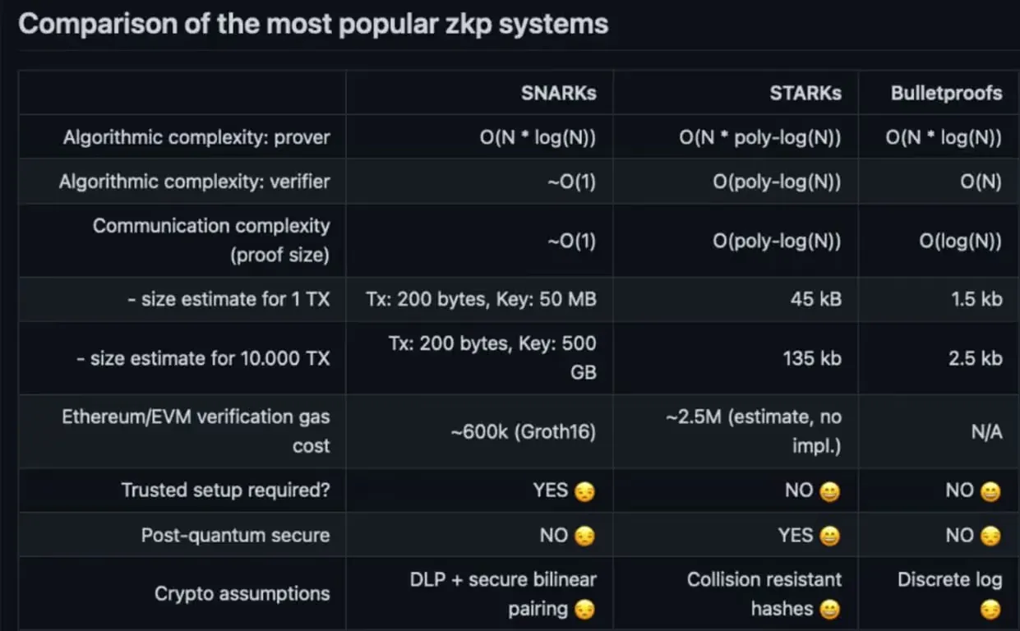Click the Bulletproofs column header
The width and height of the screenshot is (1020, 631).
point(946,93)
